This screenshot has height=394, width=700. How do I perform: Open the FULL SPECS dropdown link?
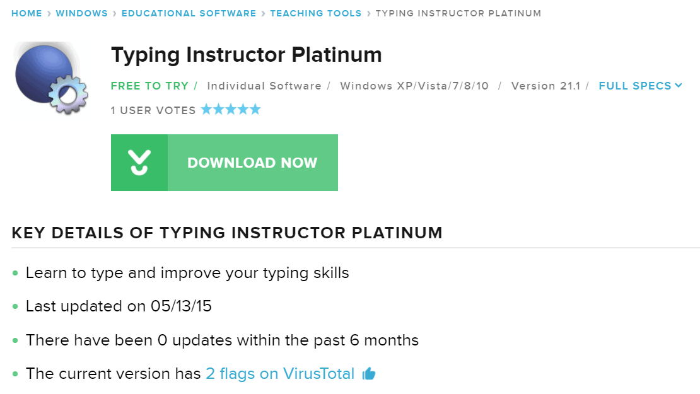tap(640, 86)
